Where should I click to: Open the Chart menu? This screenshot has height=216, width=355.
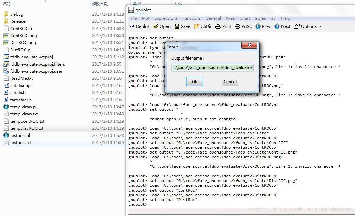point(245,18)
